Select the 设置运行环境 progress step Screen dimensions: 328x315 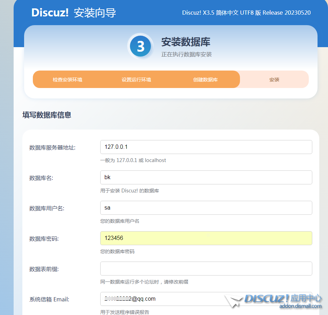tap(136, 80)
